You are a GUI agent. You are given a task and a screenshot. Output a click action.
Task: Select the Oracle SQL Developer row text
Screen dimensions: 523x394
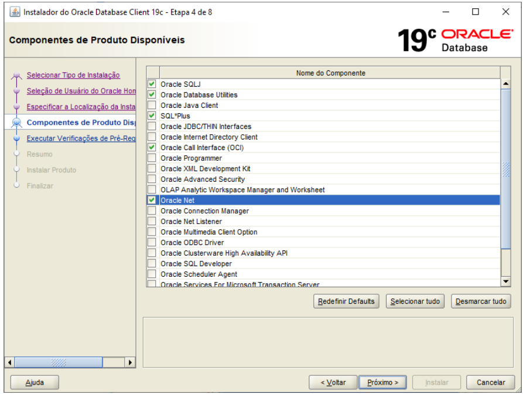click(196, 263)
